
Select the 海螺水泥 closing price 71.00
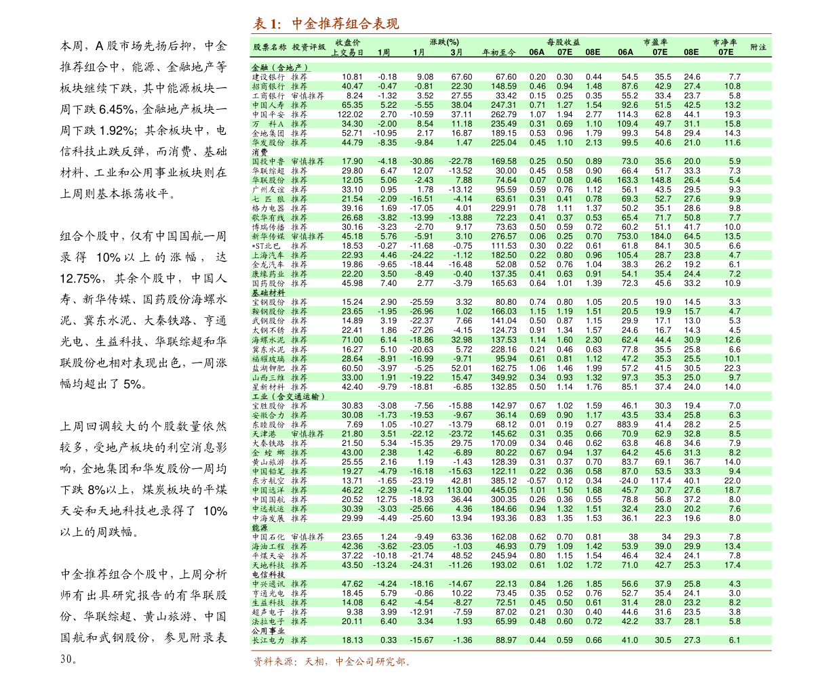coord(352,340)
